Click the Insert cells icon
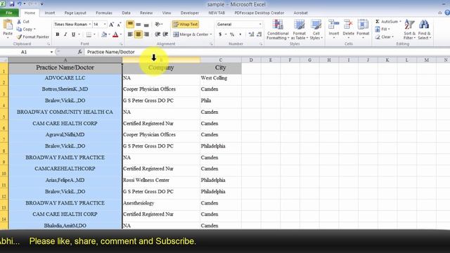 coord(333,25)
